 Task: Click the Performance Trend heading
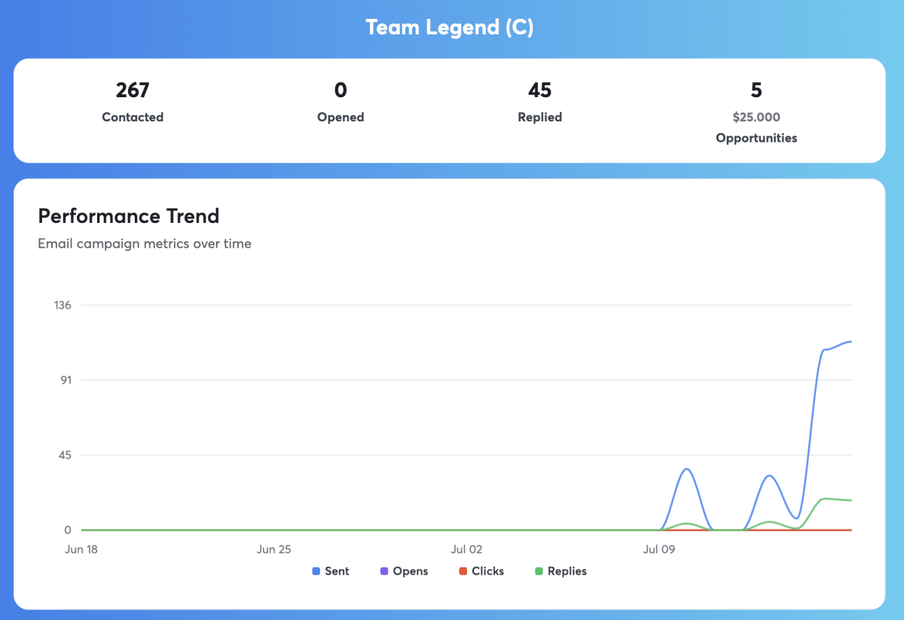point(129,216)
